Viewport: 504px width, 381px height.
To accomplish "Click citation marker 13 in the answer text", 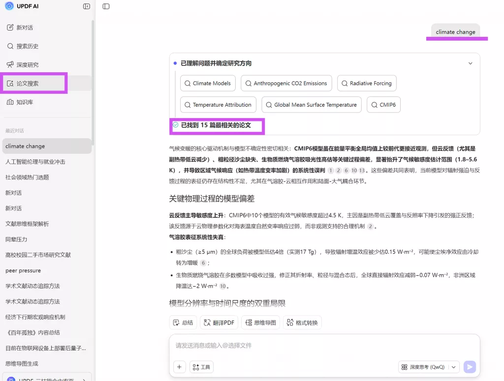I will 363,171.
